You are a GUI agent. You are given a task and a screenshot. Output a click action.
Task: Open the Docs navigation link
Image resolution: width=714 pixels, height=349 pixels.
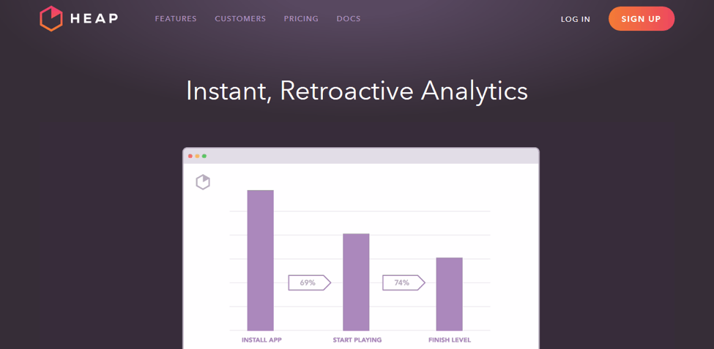coord(349,18)
